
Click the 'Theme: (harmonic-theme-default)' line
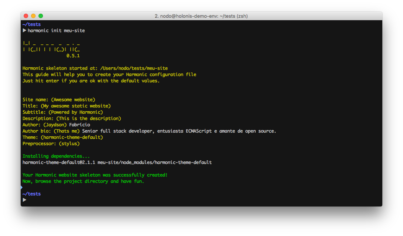pyautogui.click(x=63, y=137)
